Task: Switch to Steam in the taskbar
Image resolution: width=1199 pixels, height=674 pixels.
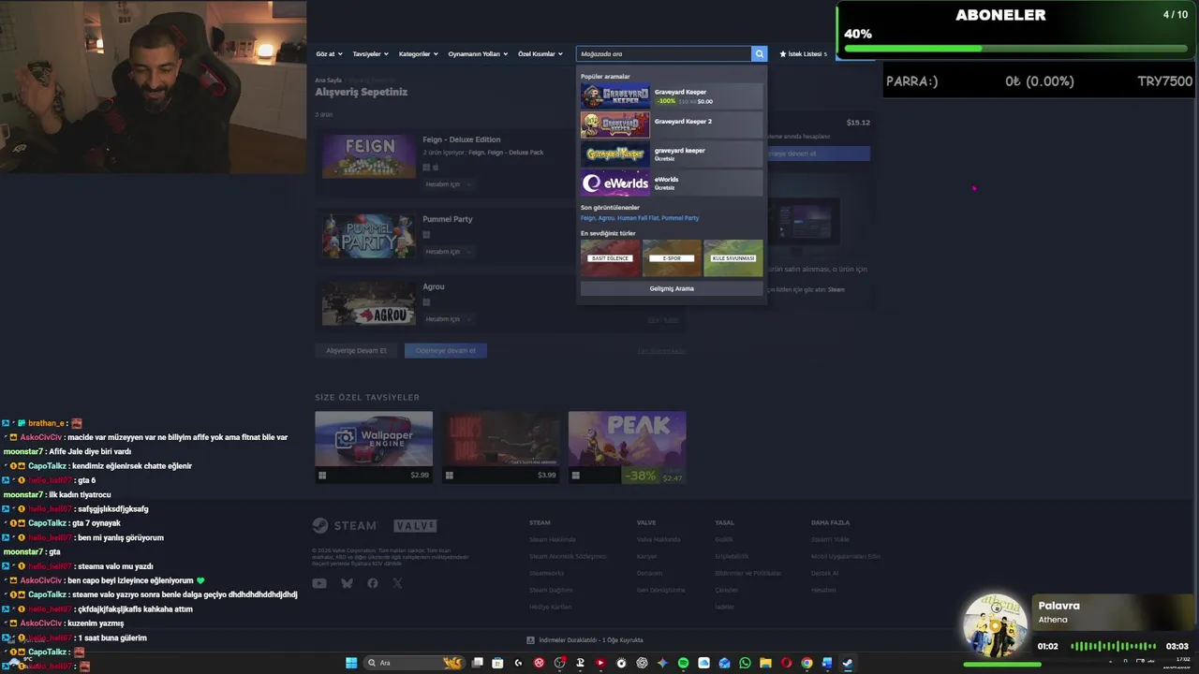Action: 847,663
